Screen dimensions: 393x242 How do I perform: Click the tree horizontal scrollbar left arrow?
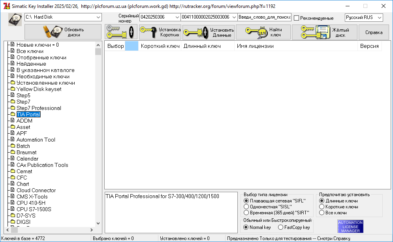[x=8, y=230]
